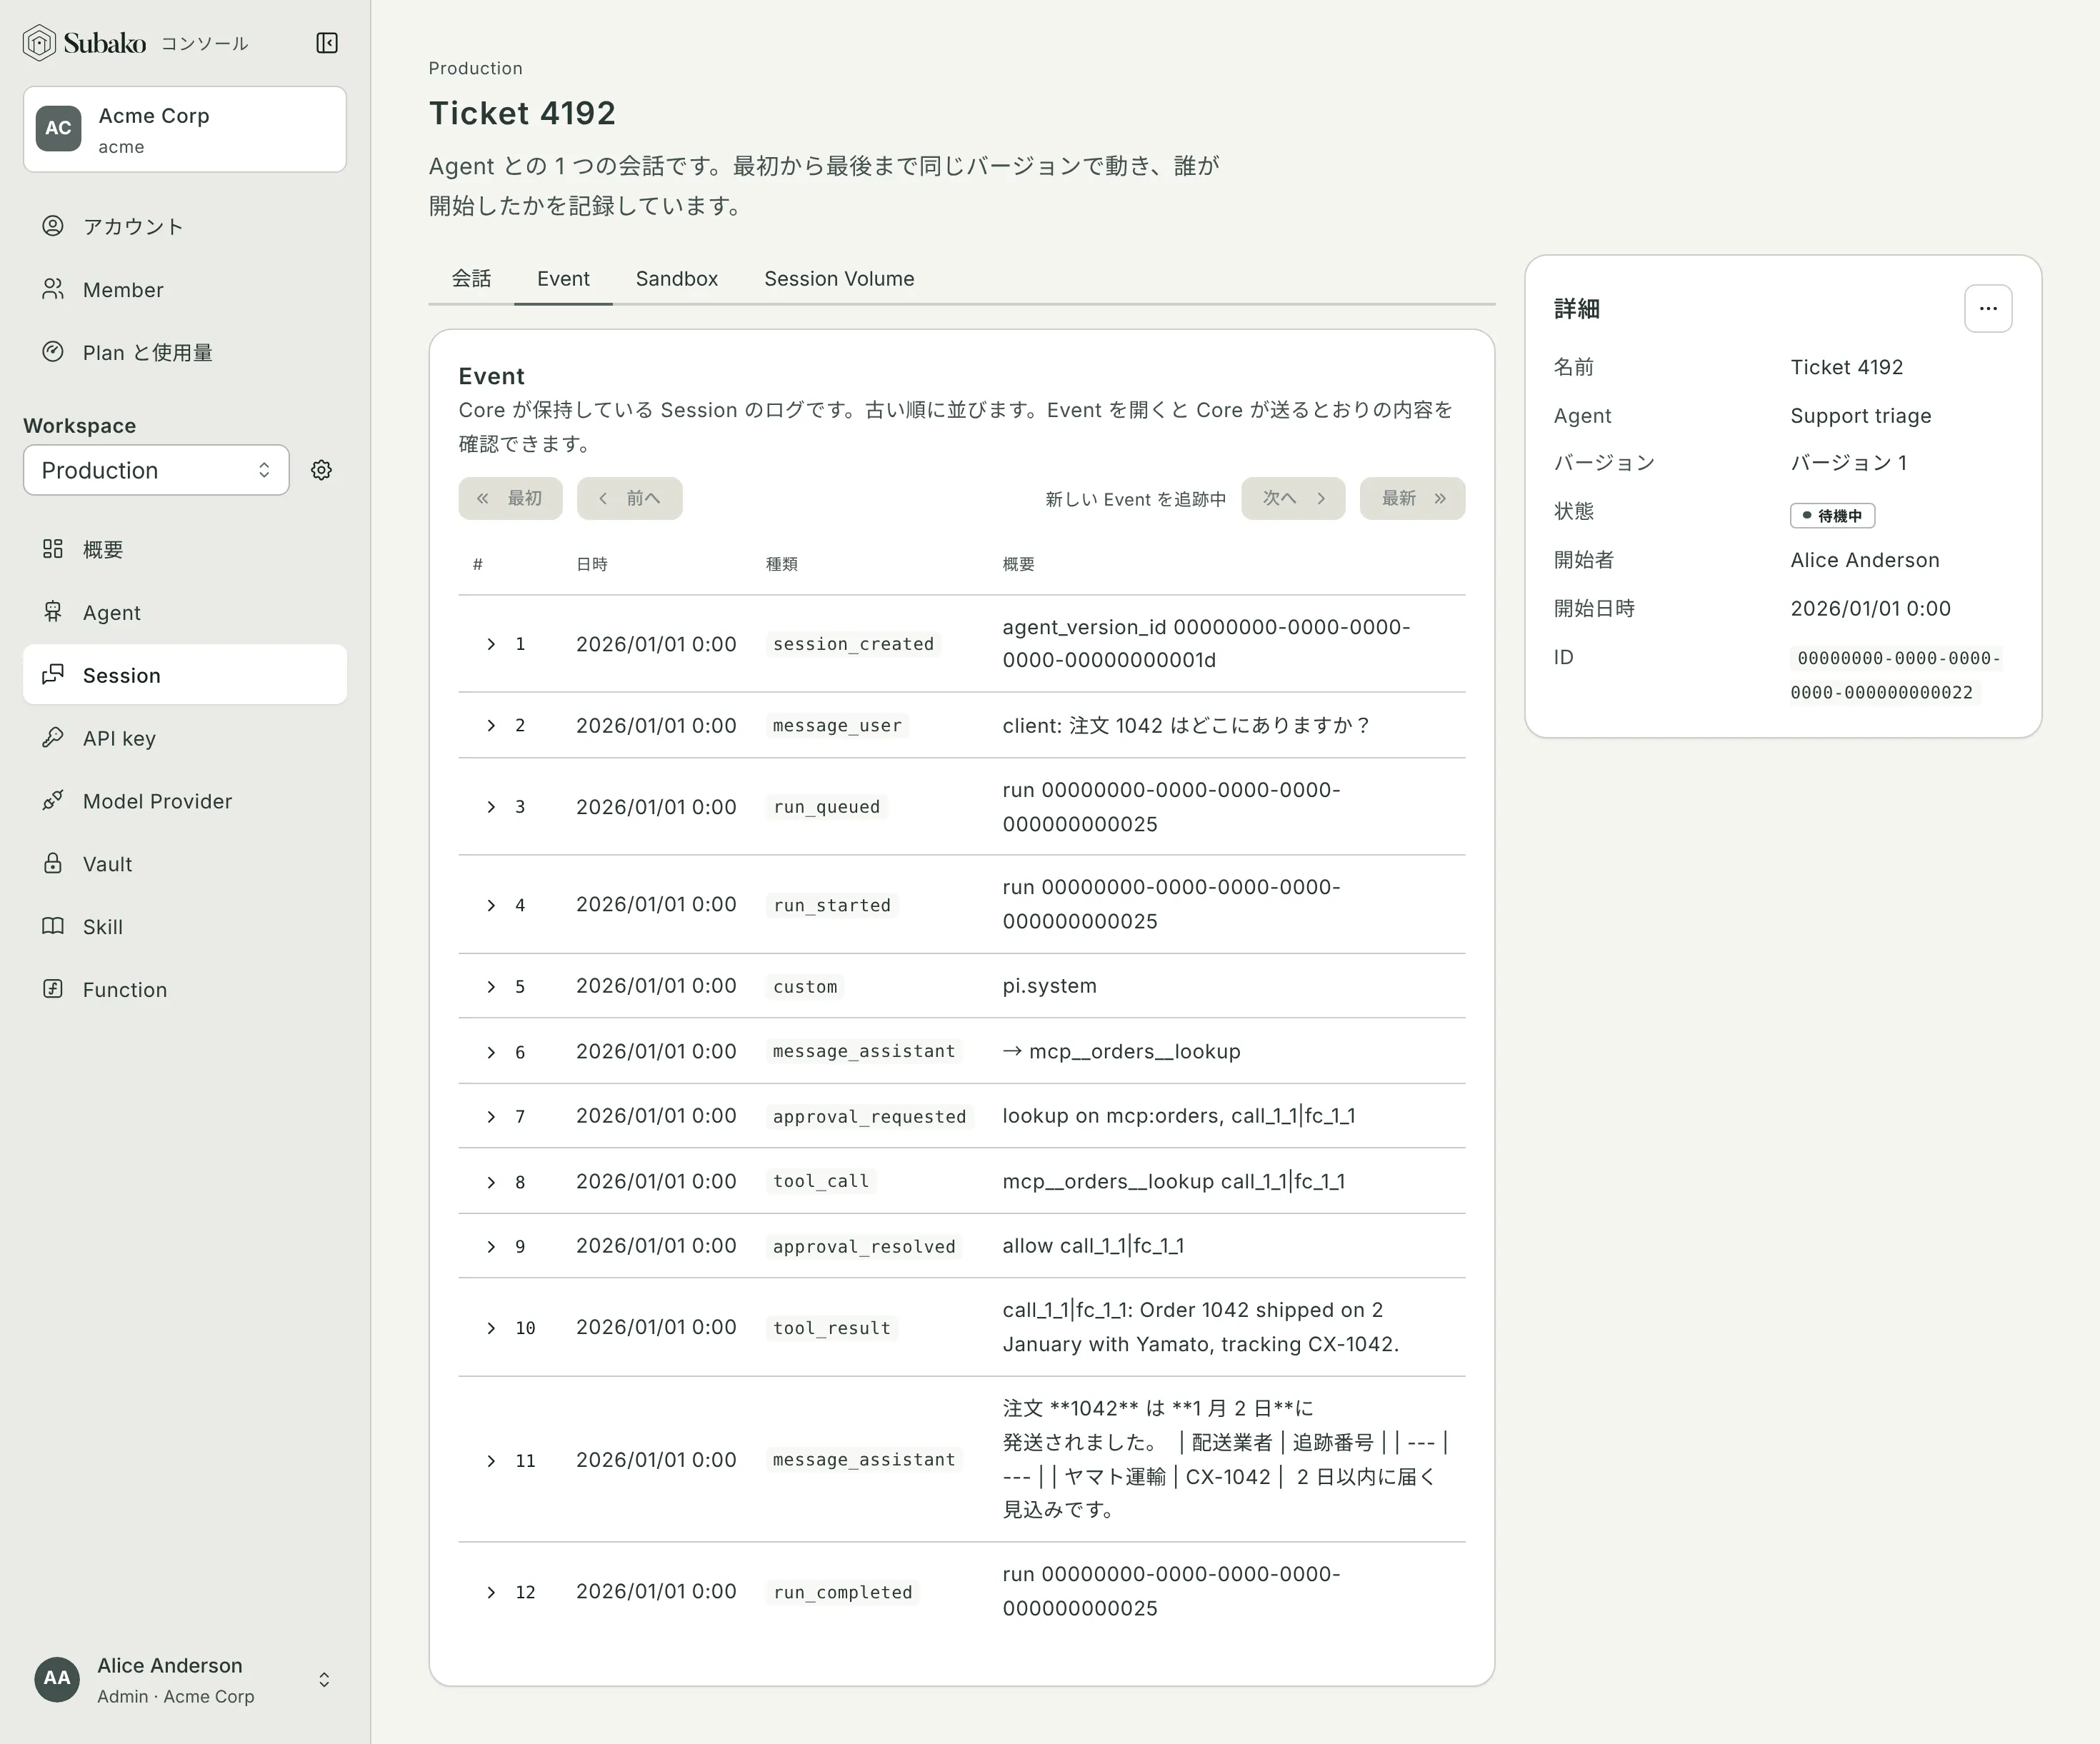This screenshot has height=1744, width=2100.
Task: Click the 最初 pagination button
Action: pos(510,498)
